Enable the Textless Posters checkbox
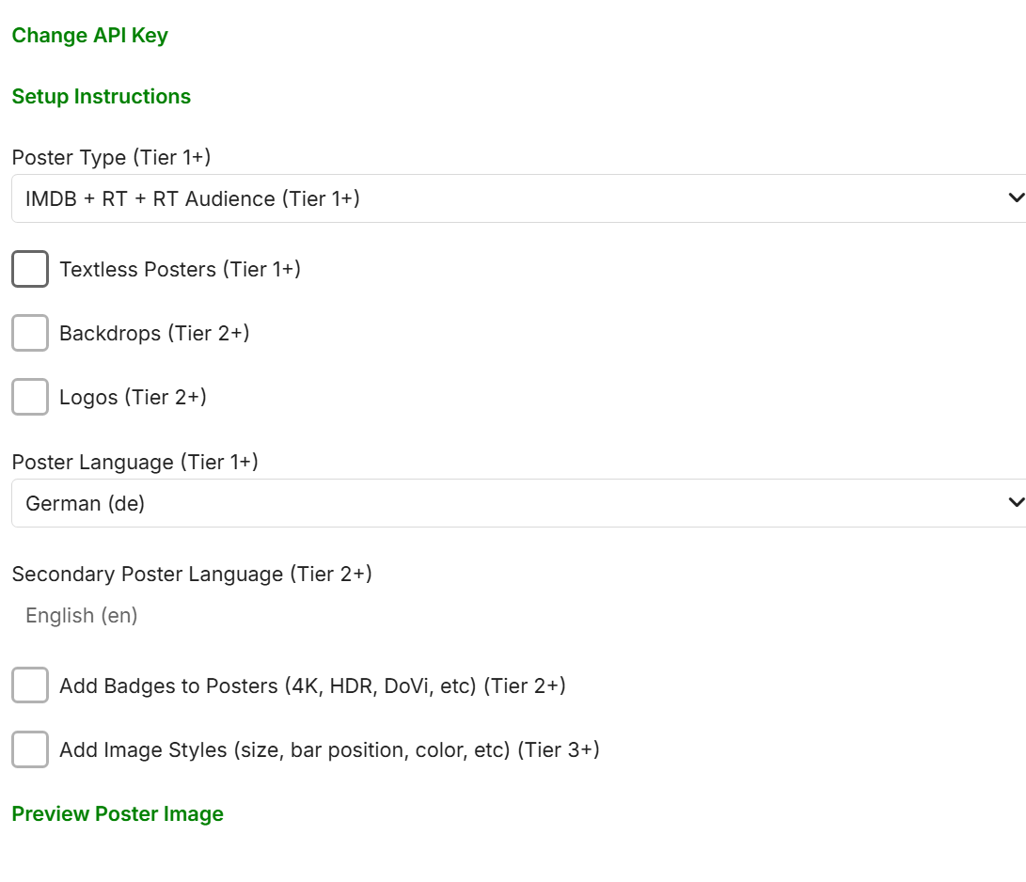The height and width of the screenshot is (882, 1026). (x=30, y=270)
